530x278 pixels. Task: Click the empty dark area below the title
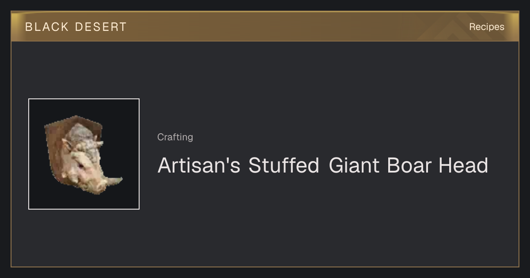[x=322, y=221]
